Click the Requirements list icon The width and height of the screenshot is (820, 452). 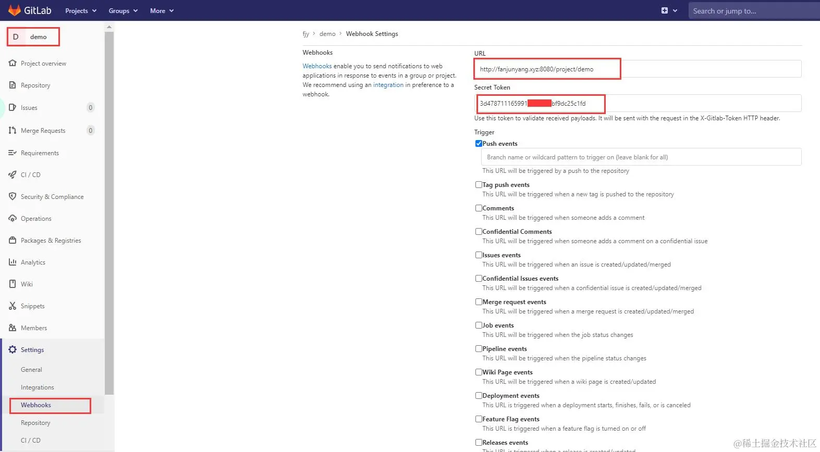[x=13, y=153]
